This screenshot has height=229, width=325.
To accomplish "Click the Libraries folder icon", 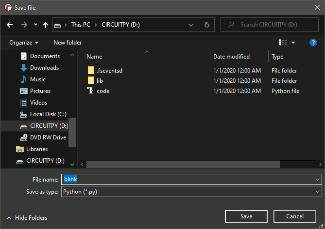I will (20, 149).
